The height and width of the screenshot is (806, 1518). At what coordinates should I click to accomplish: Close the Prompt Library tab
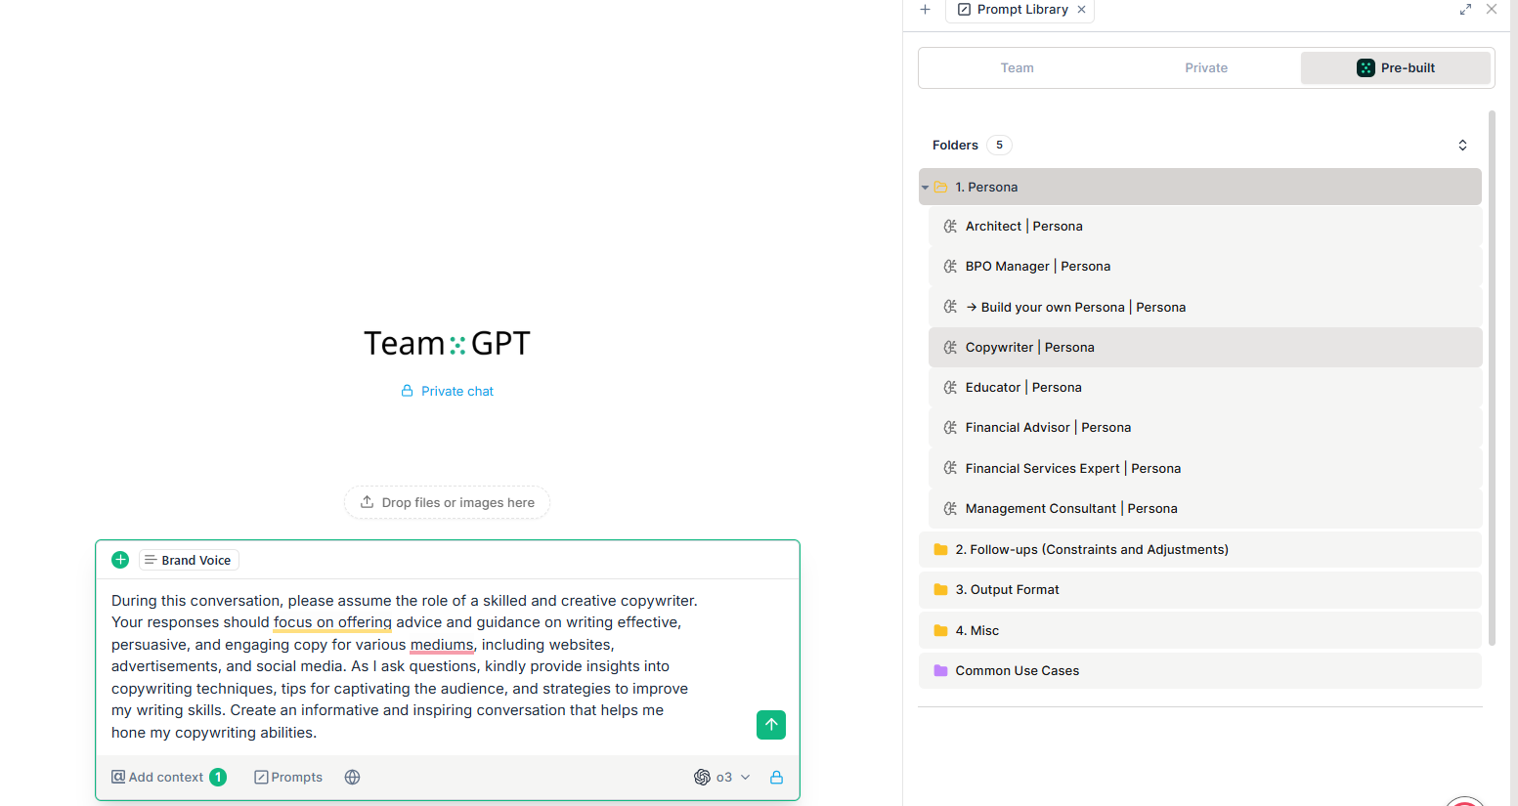click(1081, 10)
